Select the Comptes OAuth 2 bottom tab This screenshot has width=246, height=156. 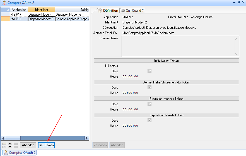20,153
